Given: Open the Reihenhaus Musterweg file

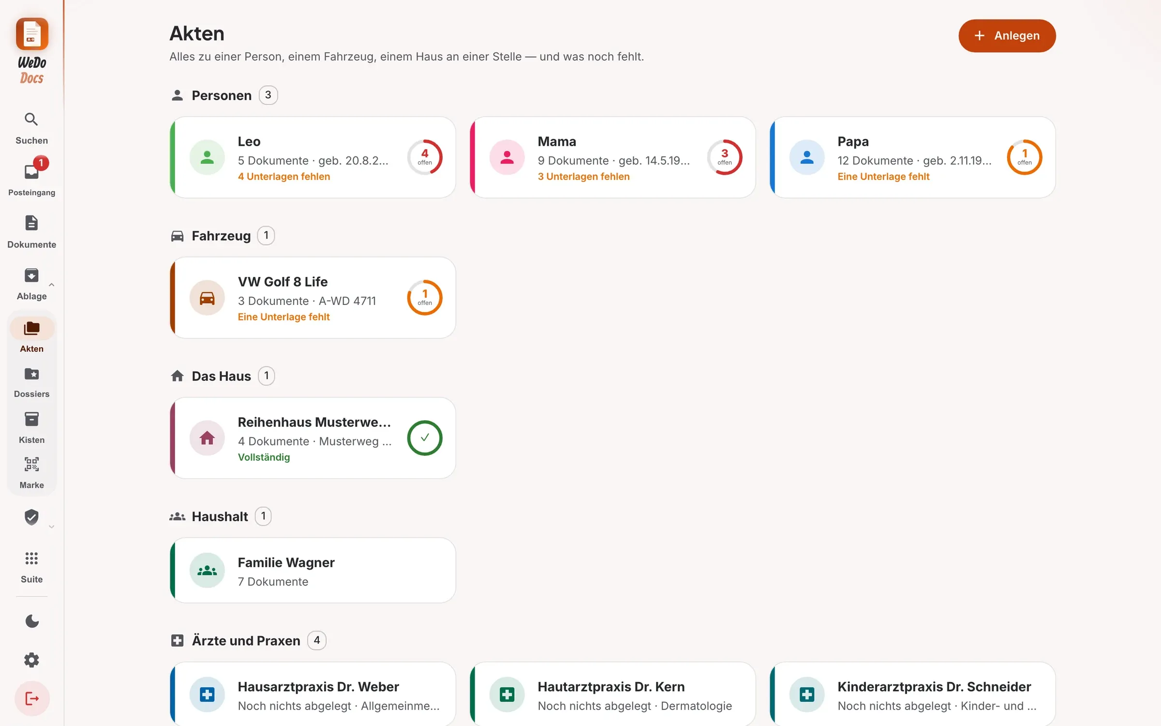Looking at the screenshot, I should [313, 438].
